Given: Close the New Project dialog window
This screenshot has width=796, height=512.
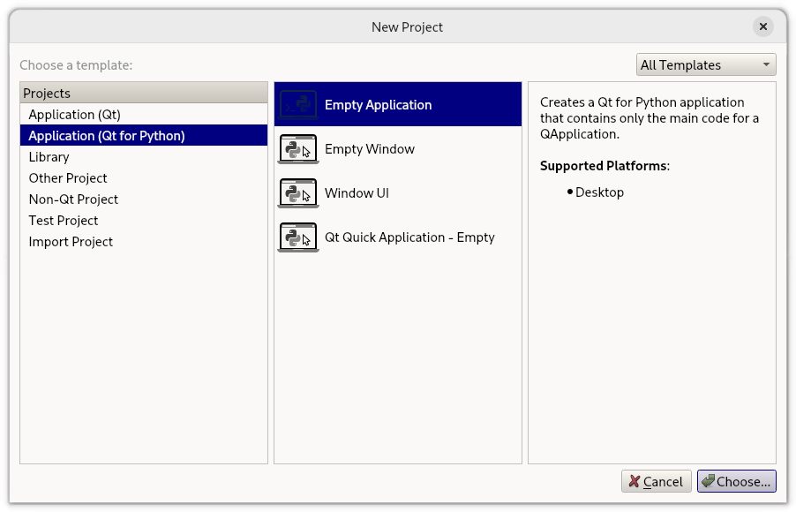Looking at the screenshot, I should tap(762, 26).
